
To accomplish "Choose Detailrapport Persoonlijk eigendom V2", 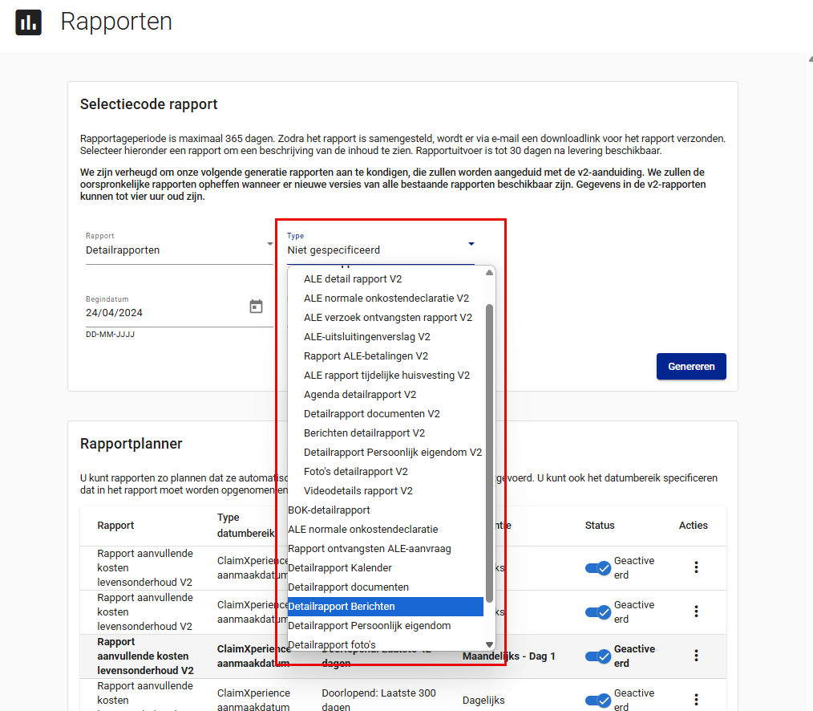I will pos(386,452).
